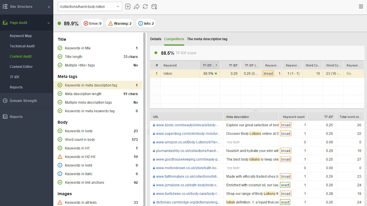Click the add page plus icon
This screenshot has height=206, width=367.
(128, 6)
